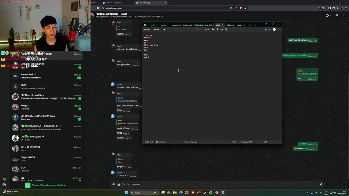Click the zoom level 100% in Notepad status bar
Image resolution: width=349 pixels, height=196 pixels.
[234, 142]
